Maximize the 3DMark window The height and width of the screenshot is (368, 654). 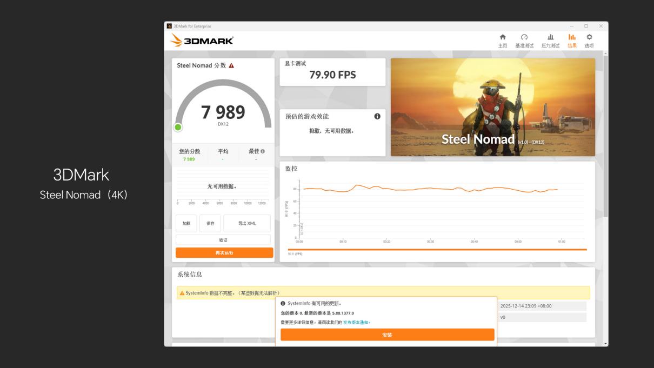(x=586, y=26)
